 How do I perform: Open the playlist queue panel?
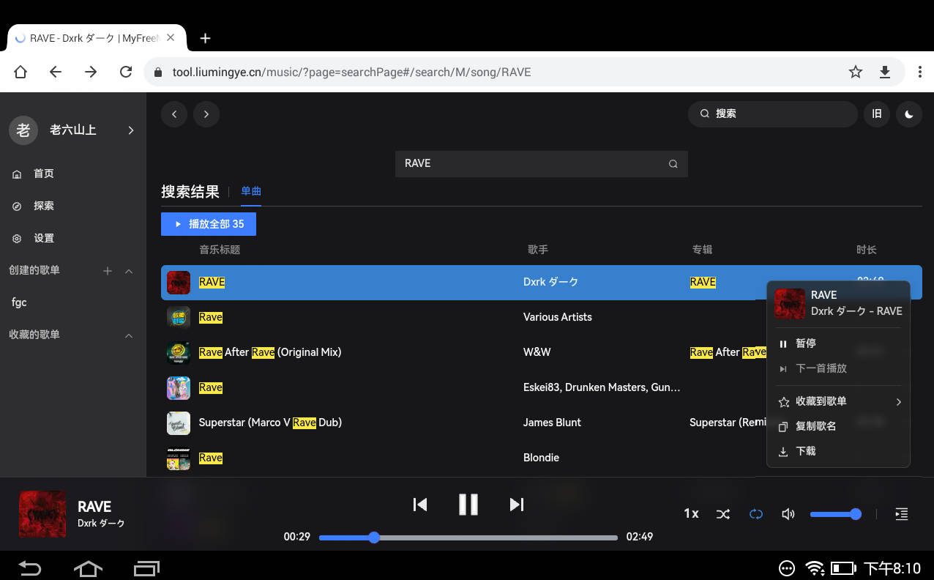tap(902, 514)
